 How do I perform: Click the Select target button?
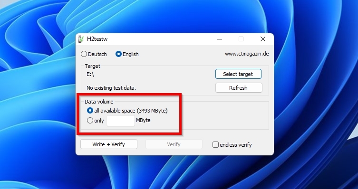pos(238,74)
